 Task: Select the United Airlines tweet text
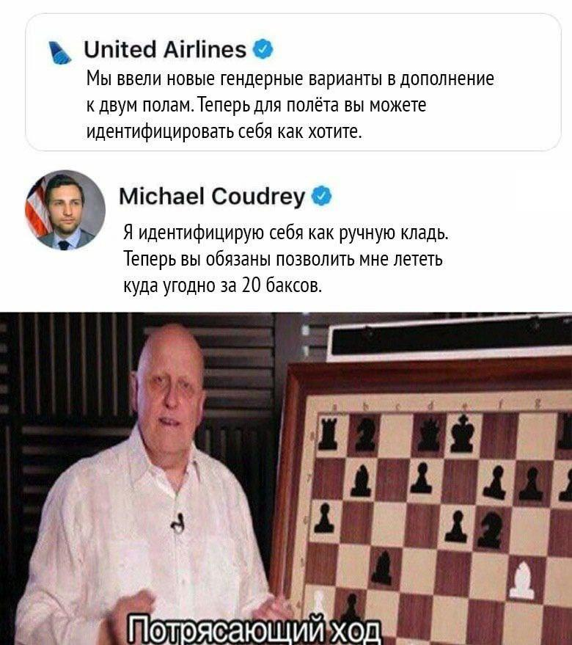click(290, 105)
